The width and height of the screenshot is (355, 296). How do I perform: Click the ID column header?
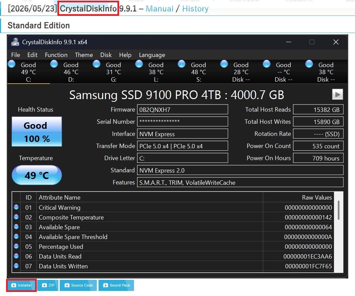point(29,198)
